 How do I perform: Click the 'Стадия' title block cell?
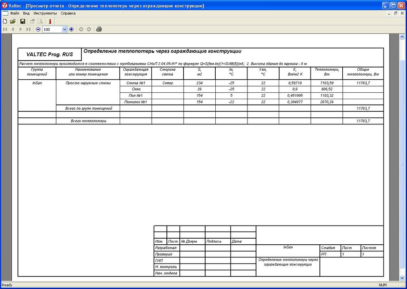click(330, 248)
